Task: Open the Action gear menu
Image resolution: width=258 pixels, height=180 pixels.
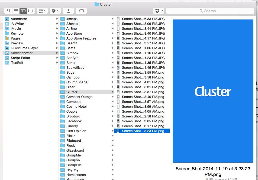Action: (x=55, y=11)
